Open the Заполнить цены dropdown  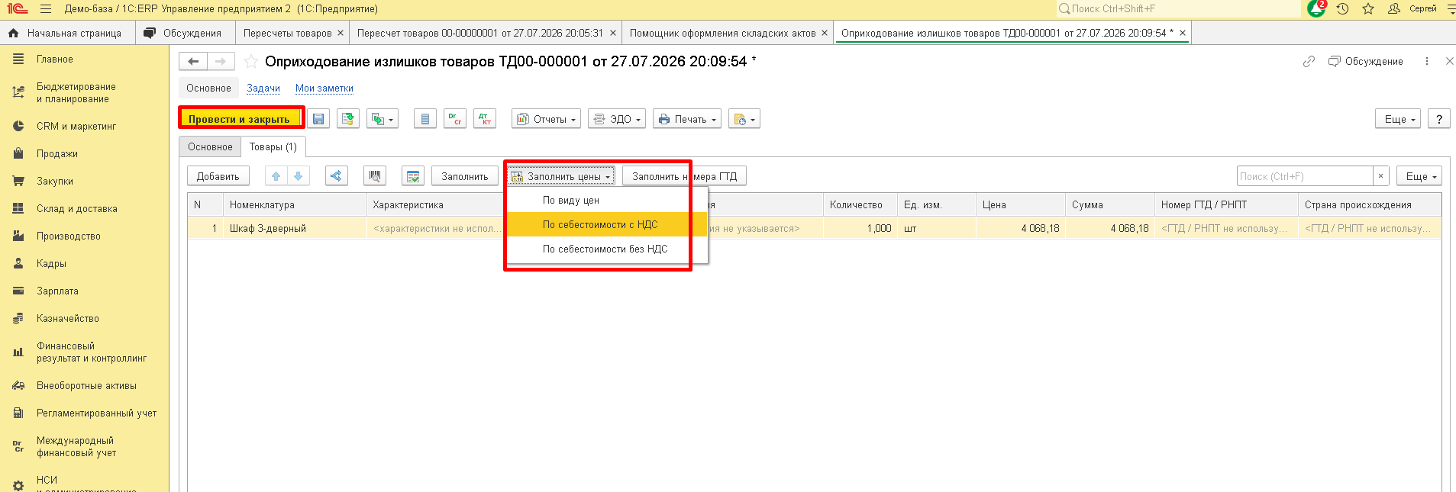(561, 176)
